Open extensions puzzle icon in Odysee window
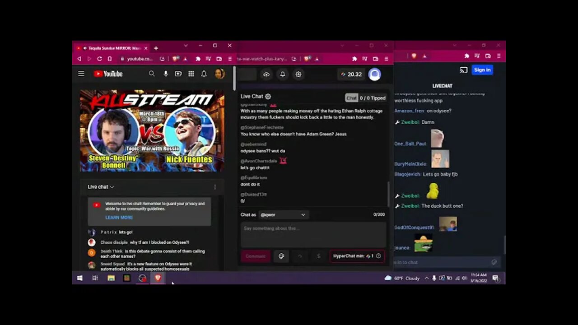The height and width of the screenshot is (325, 578). 354,59
